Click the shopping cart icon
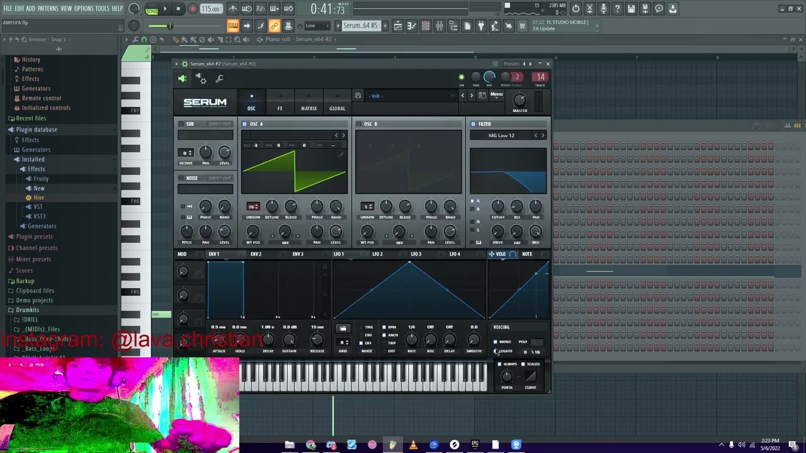806x453 pixels. pyautogui.click(x=522, y=26)
